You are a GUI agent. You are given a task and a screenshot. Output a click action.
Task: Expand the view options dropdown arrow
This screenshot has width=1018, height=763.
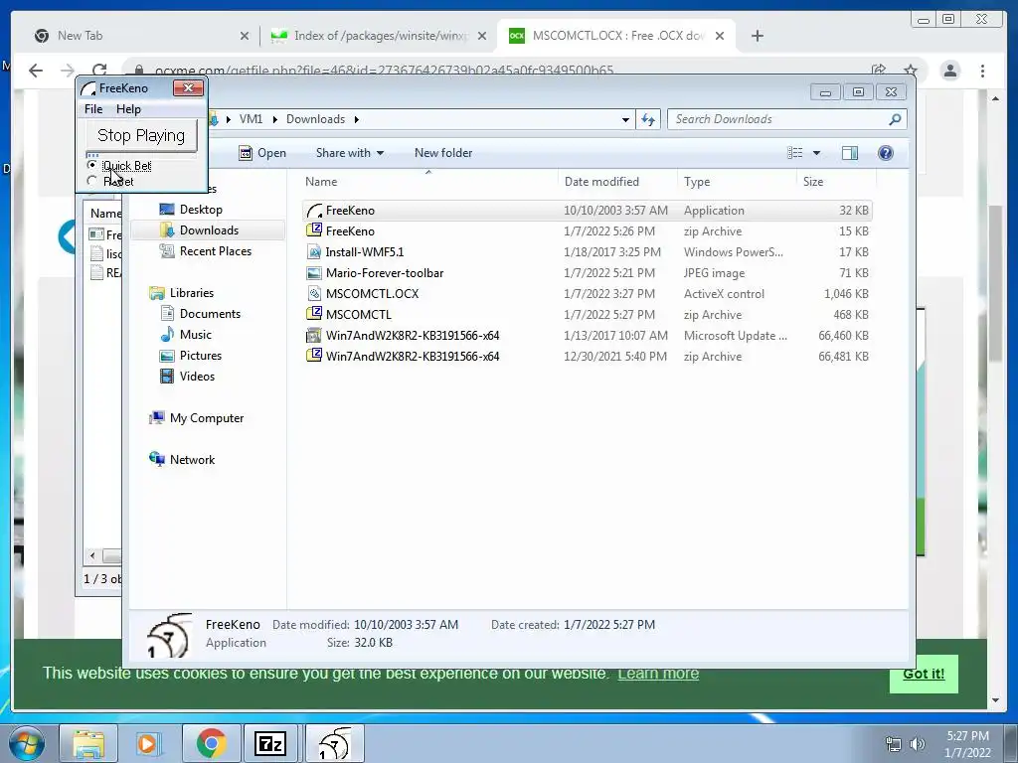(817, 153)
